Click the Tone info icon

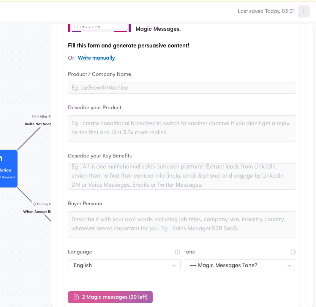[293, 252]
